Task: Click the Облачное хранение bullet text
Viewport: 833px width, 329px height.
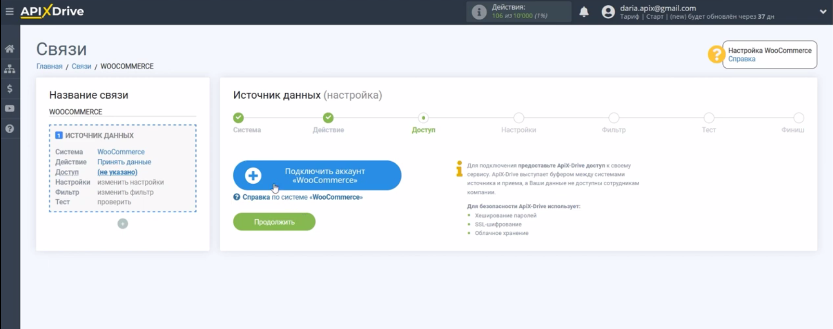Action: click(502, 233)
